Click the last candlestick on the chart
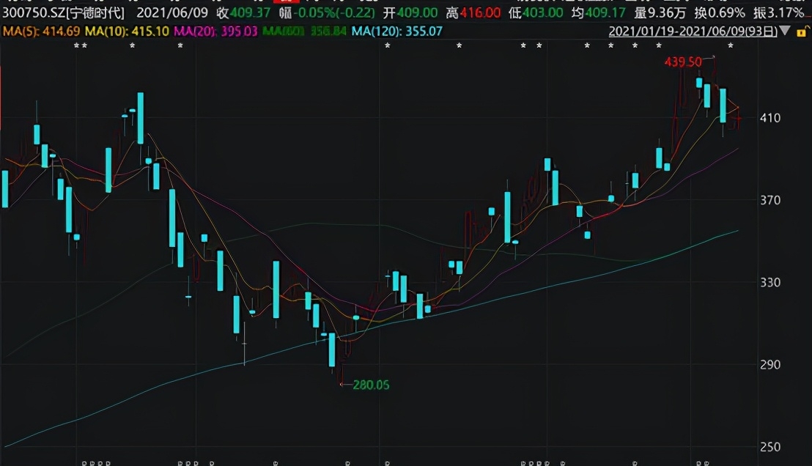Image resolution: width=812 pixels, height=466 pixels. click(739, 117)
